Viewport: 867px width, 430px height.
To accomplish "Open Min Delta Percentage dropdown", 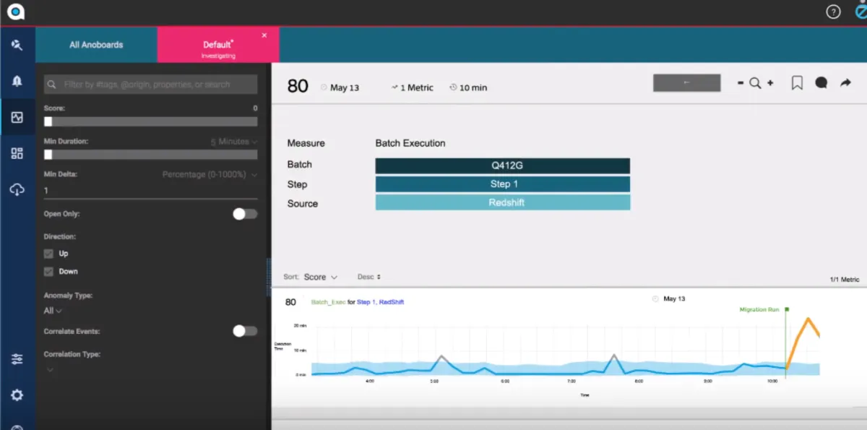I will point(210,175).
